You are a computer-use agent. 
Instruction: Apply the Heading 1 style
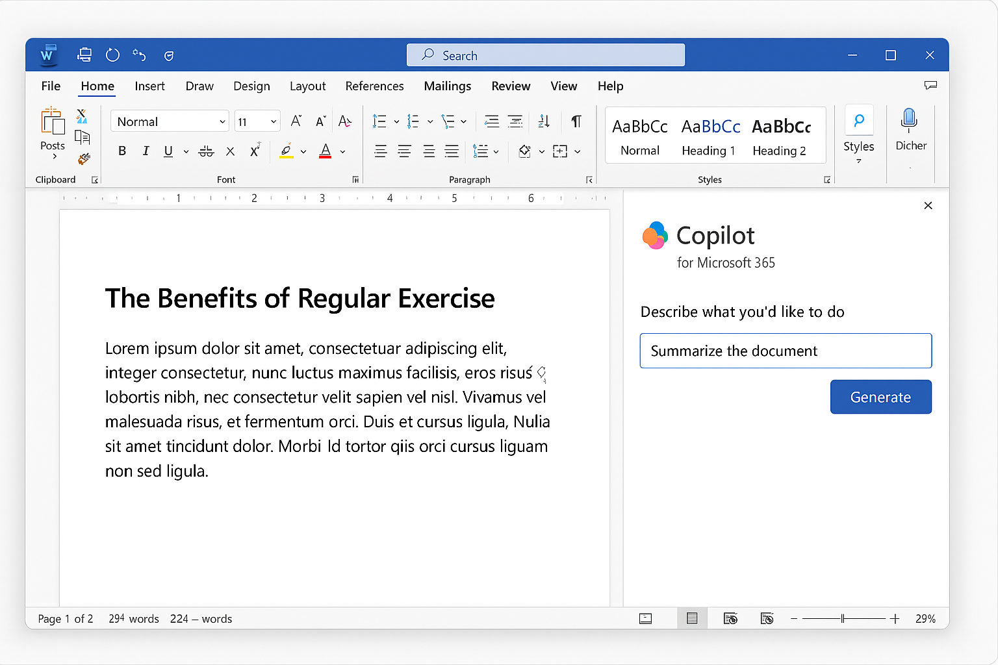point(710,136)
